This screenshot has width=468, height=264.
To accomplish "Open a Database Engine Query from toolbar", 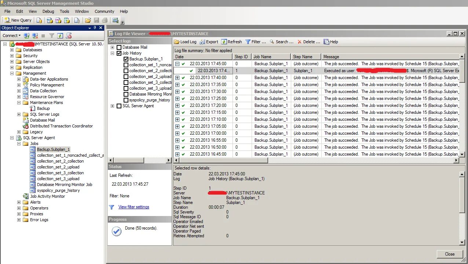I will click(x=39, y=20).
